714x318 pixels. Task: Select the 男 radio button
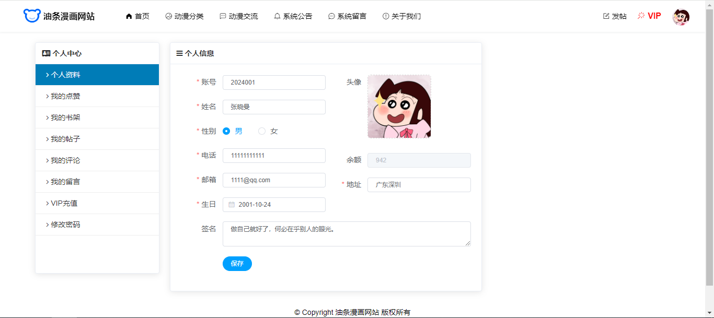(x=226, y=131)
